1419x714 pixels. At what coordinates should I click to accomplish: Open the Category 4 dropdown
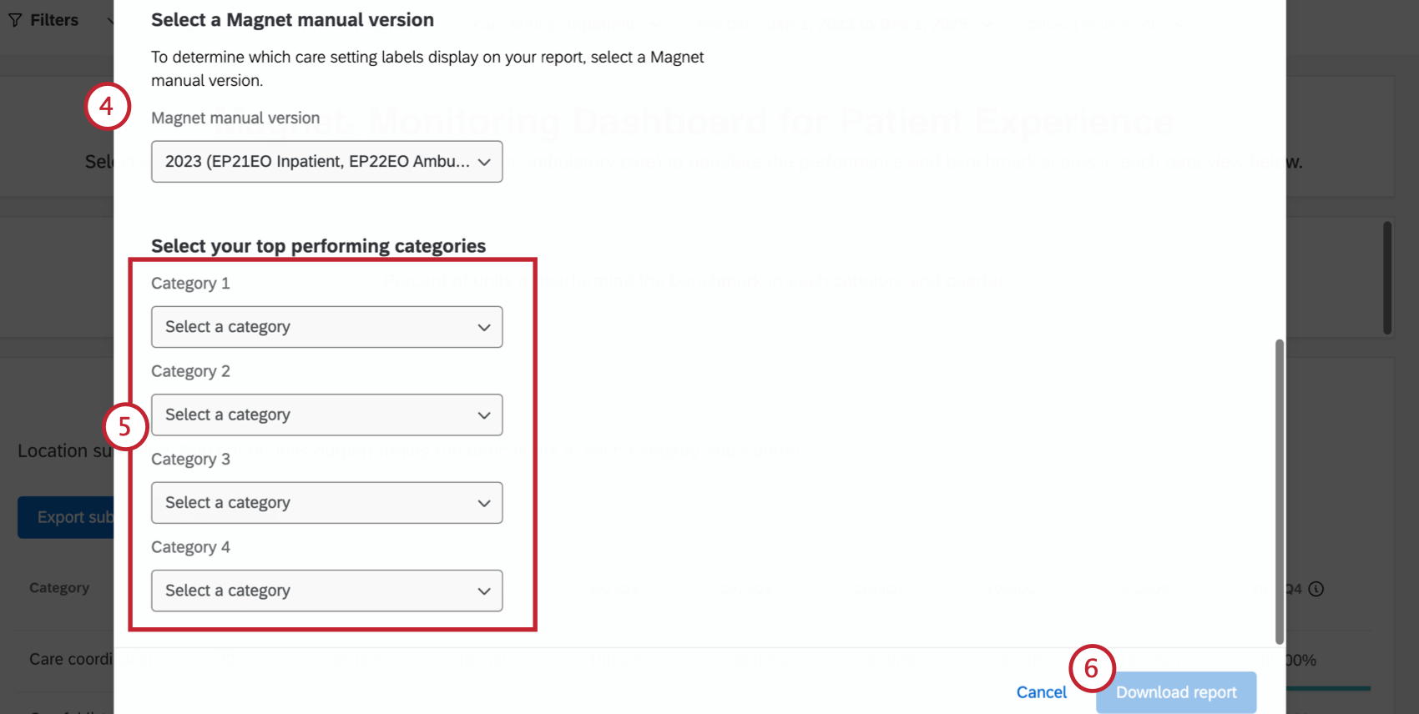tap(326, 591)
